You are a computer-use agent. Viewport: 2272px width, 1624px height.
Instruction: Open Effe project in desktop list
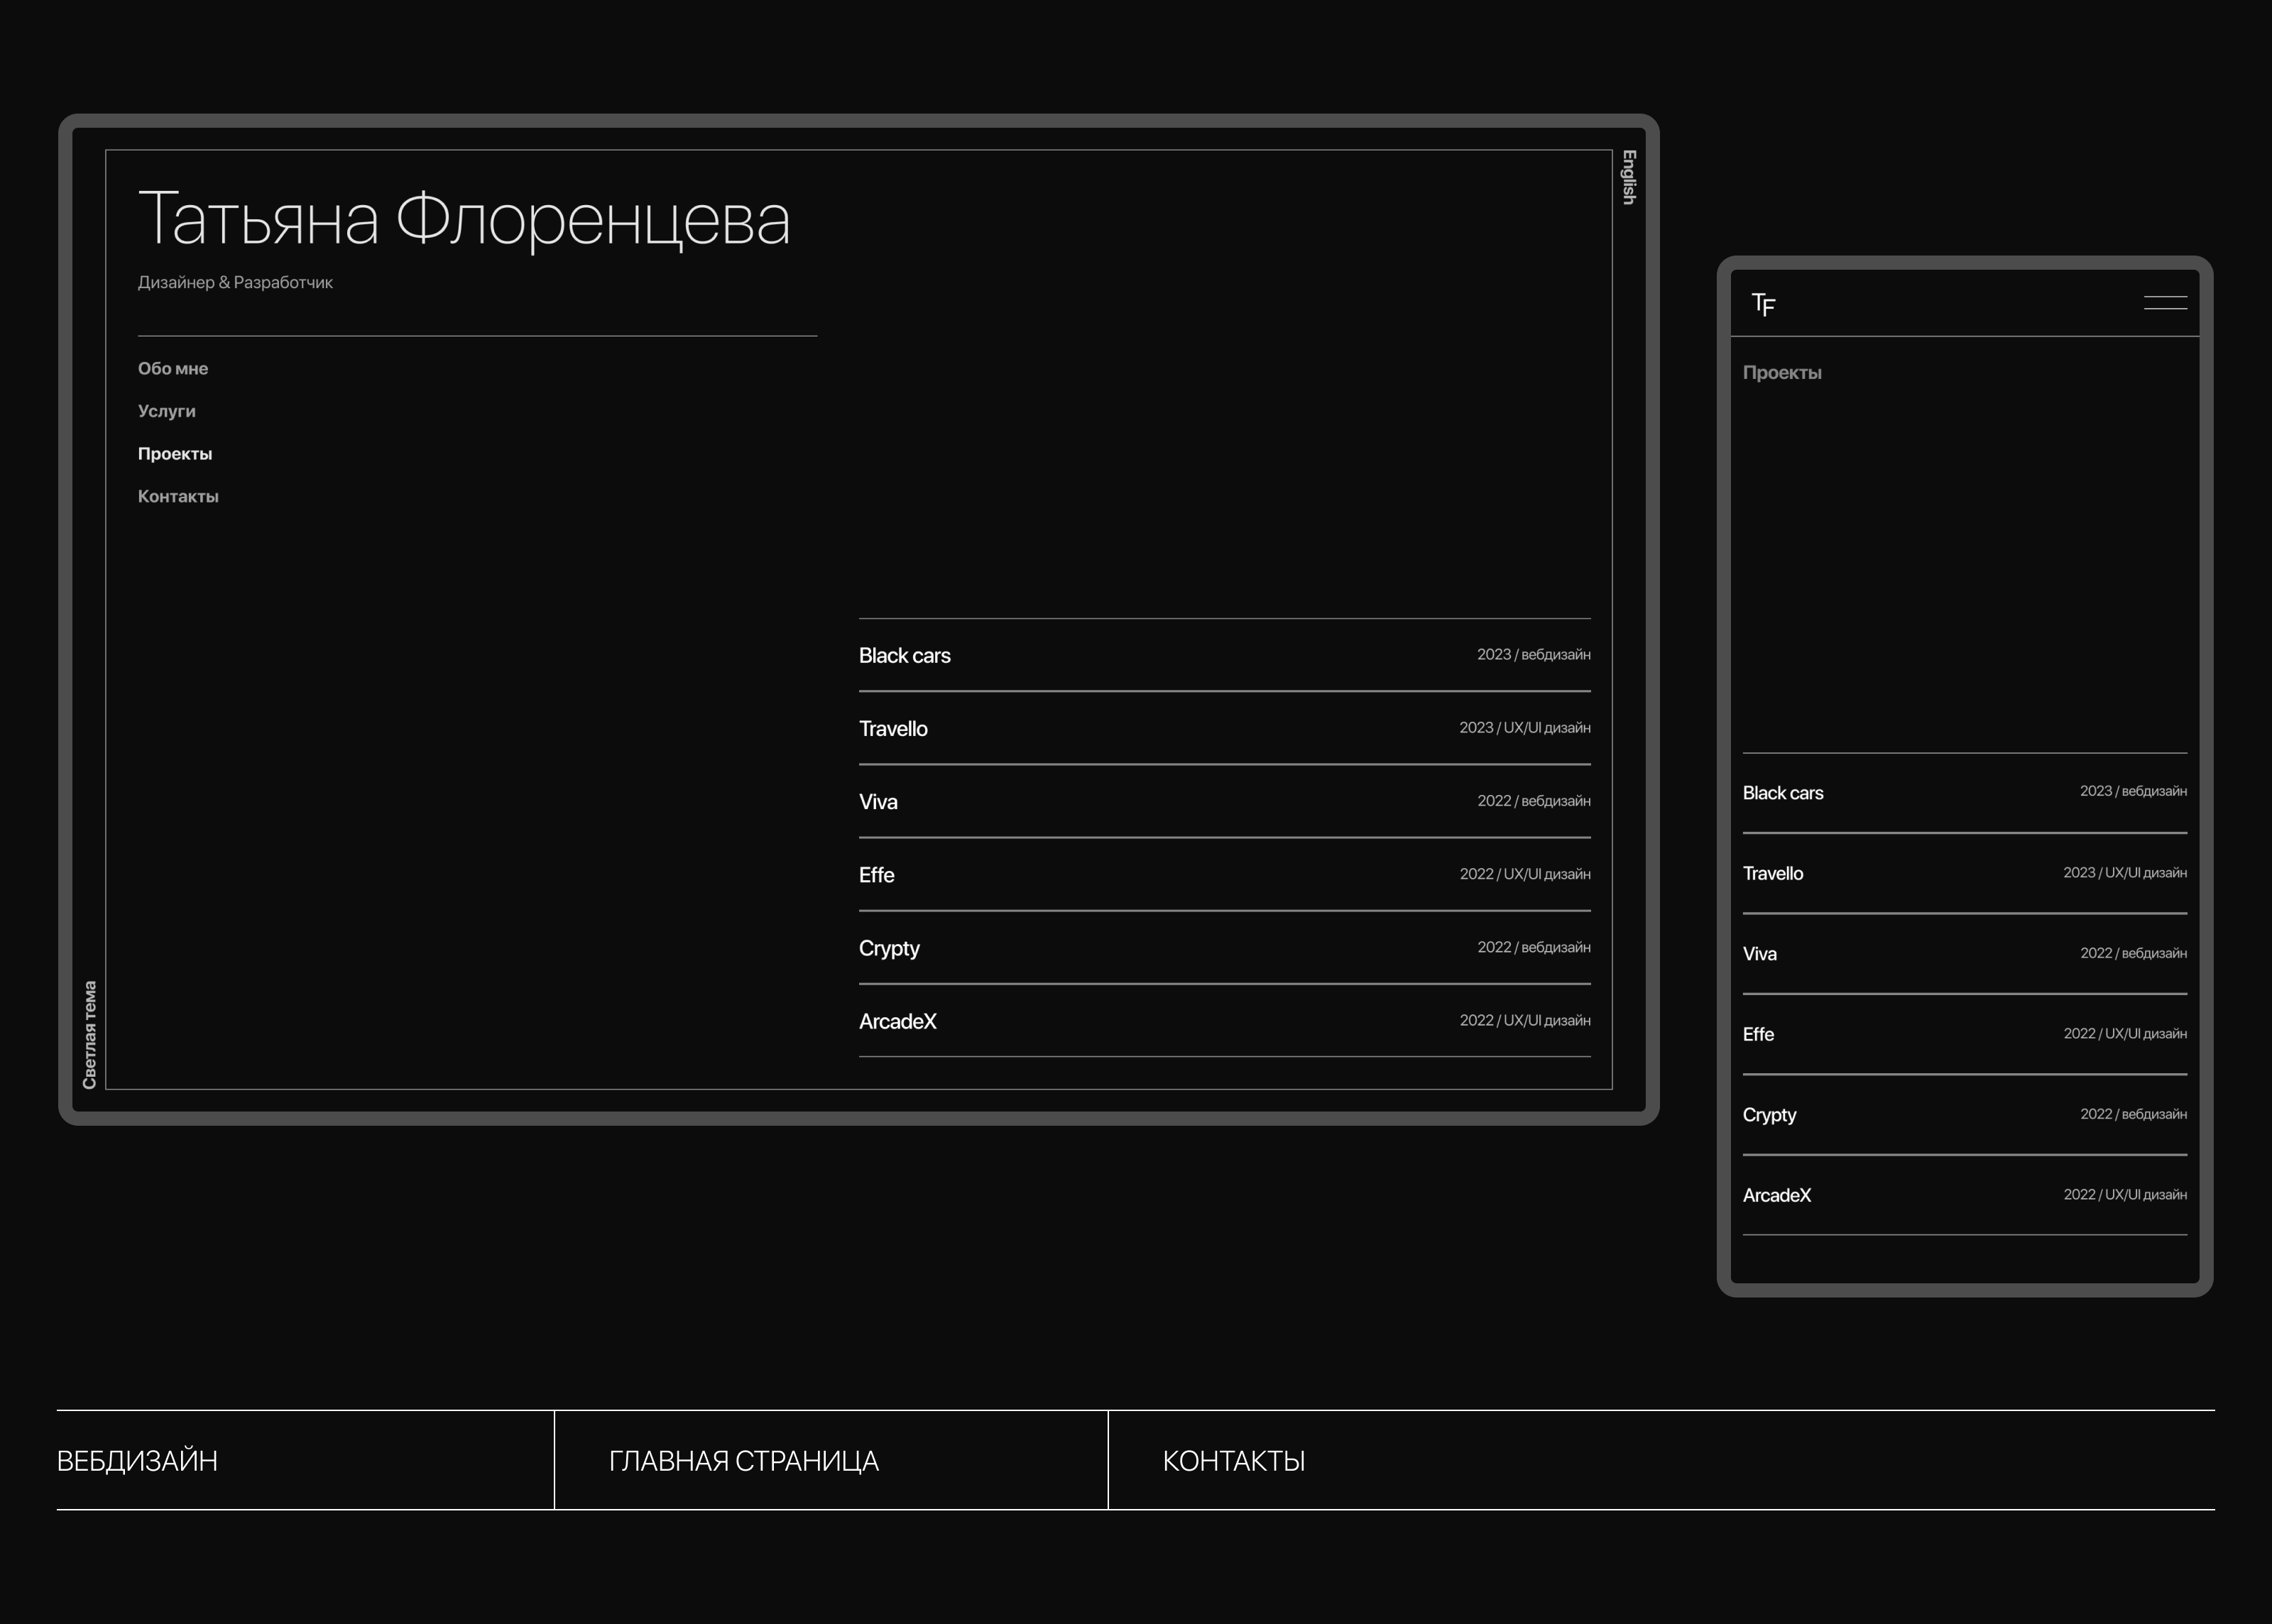click(x=876, y=875)
